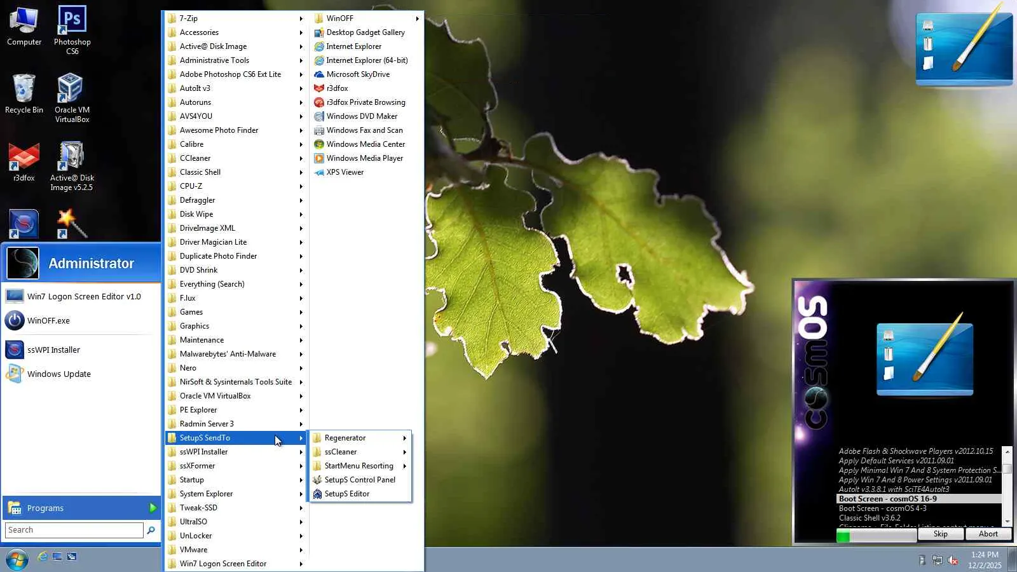Open Internet Explorer taskbar quick launch icon
The image size is (1017, 572).
42,557
